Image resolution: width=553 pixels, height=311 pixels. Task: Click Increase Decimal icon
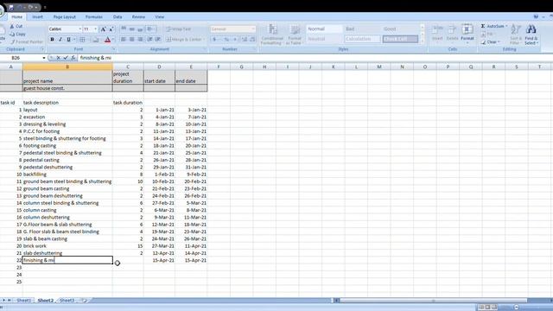(244, 40)
